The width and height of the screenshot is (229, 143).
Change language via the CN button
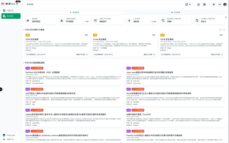coord(219,4)
